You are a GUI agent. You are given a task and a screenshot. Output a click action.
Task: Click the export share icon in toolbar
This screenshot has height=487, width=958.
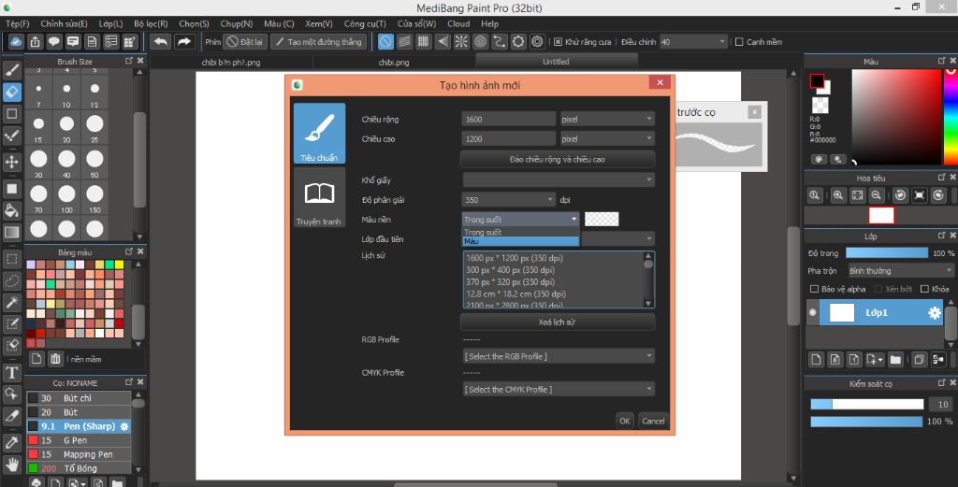pyautogui.click(x=35, y=41)
